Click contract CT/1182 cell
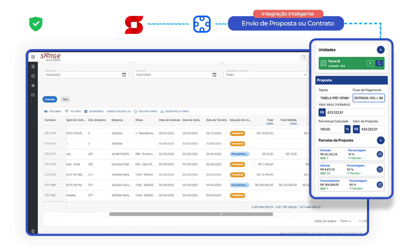 (50, 195)
